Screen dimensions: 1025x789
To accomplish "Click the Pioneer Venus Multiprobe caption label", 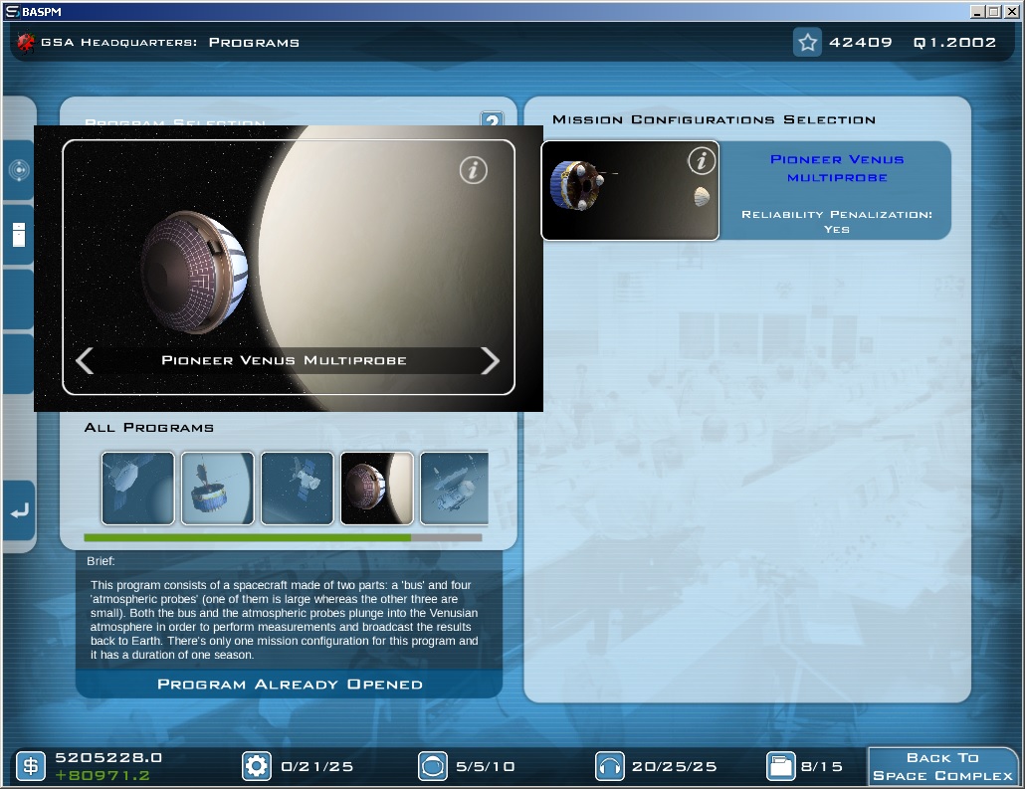I will tap(284, 361).
